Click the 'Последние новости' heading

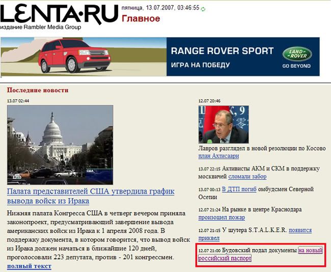38,90
